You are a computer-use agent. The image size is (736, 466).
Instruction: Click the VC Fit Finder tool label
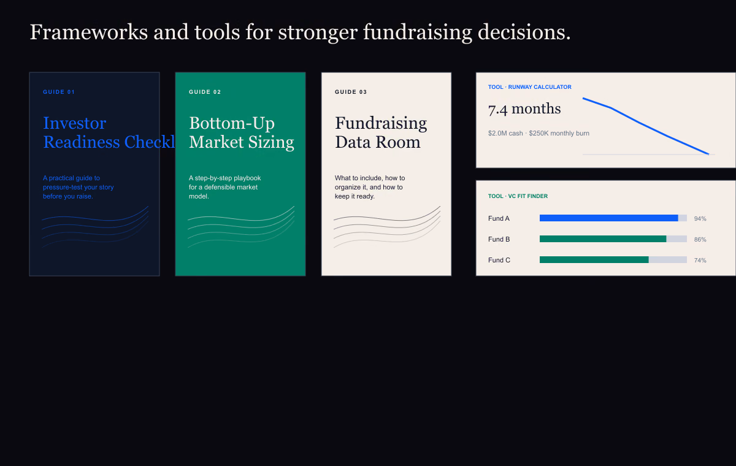tap(518, 196)
